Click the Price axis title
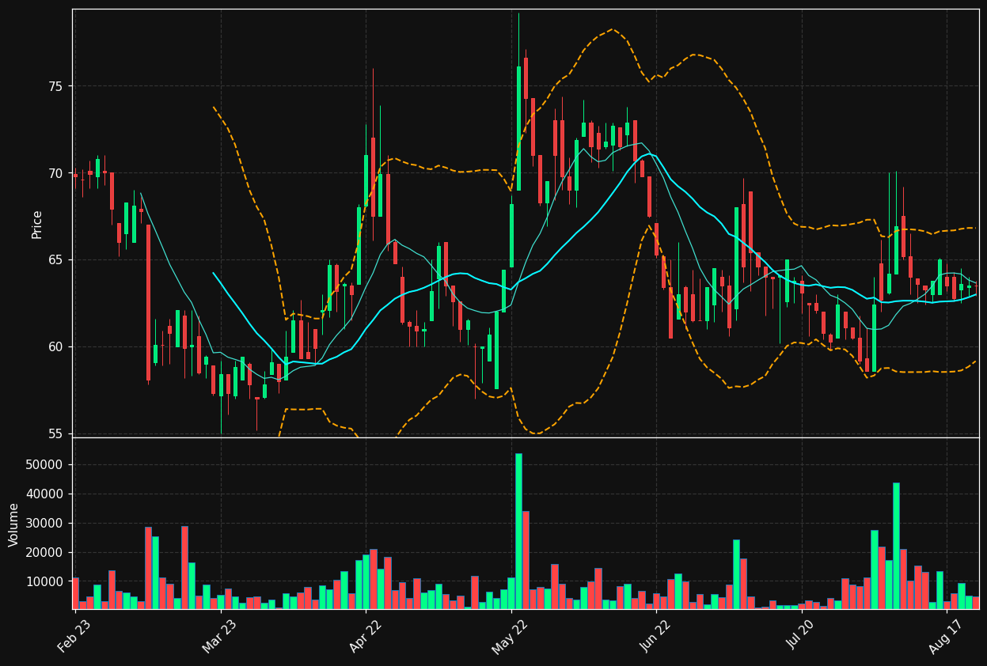The height and width of the screenshot is (666, 987). (x=36, y=224)
